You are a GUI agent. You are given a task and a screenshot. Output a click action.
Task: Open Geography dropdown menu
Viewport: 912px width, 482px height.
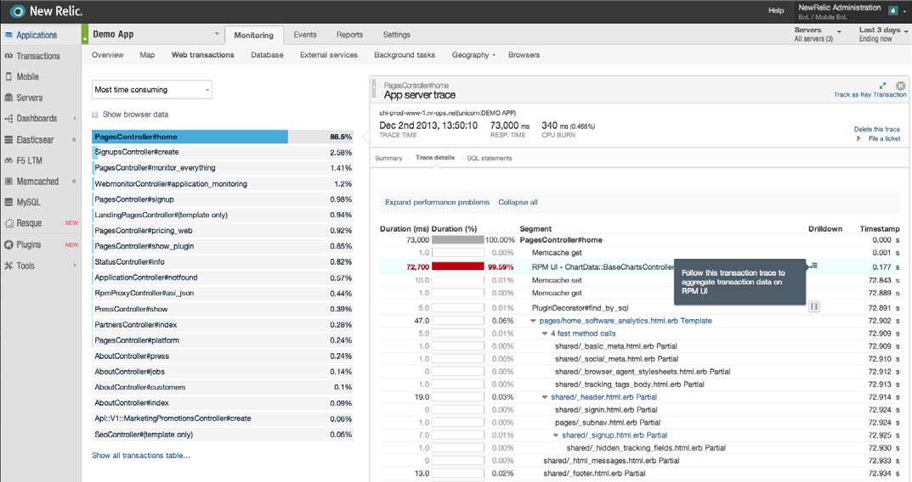tap(473, 54)
